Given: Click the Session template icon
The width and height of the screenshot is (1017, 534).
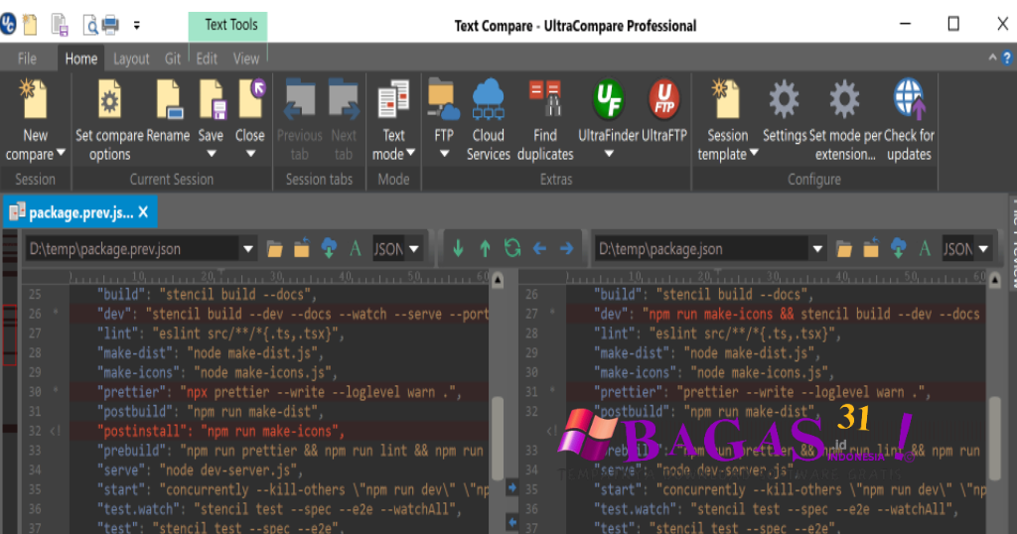Looking at the screenshot, I should pos(726,99).
